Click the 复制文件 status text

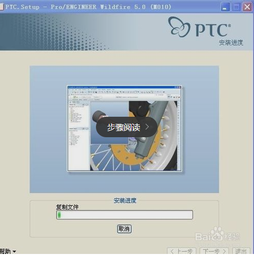tap(67, 207)
